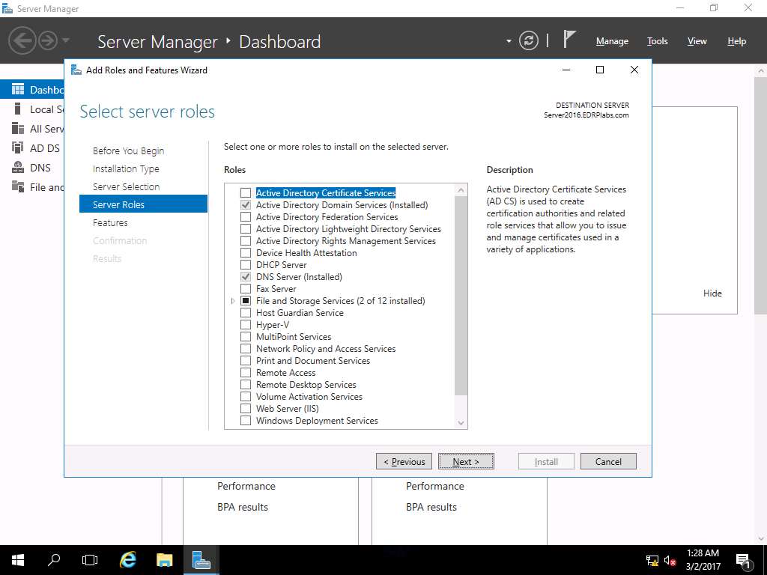Click the taskbar clock showing 1:28 AM

[703, 560]
